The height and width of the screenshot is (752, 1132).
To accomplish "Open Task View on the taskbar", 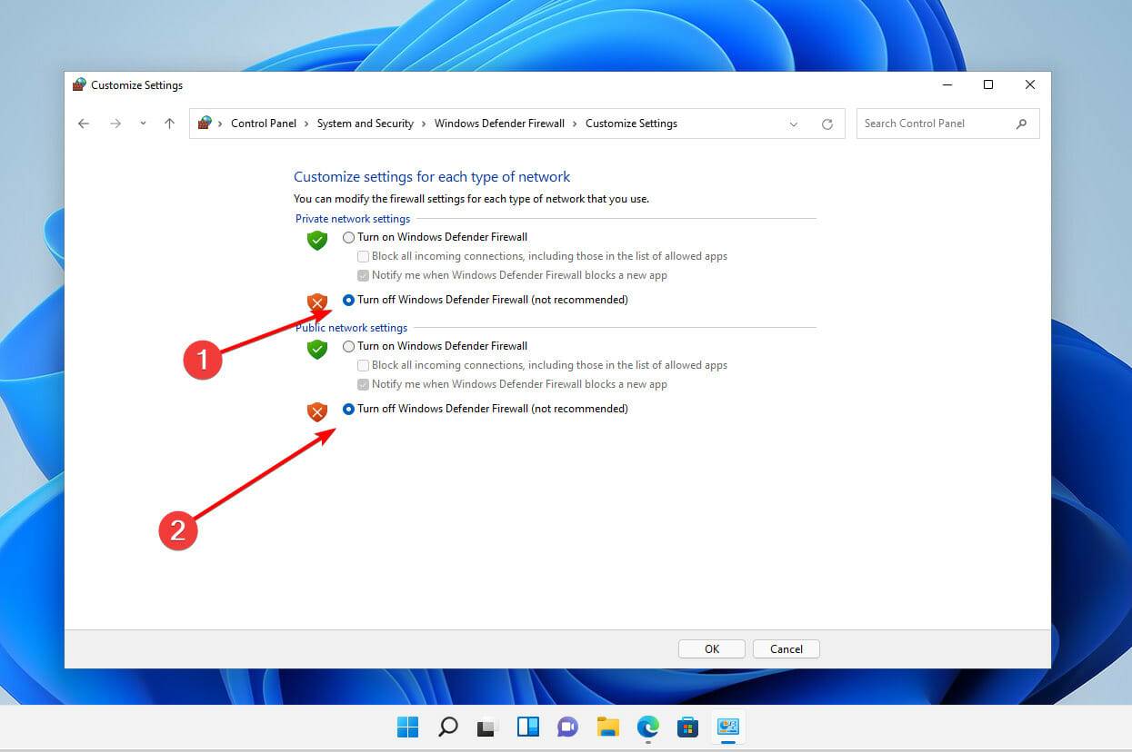I will (488, 727).
